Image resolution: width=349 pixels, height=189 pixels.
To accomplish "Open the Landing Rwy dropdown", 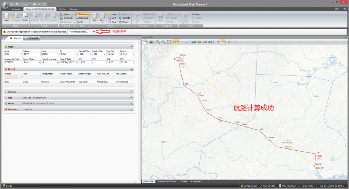I will (x=104, y=54).
